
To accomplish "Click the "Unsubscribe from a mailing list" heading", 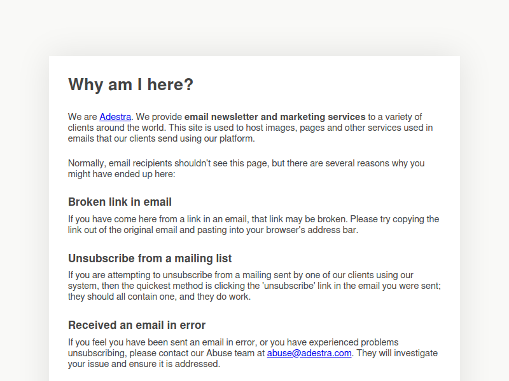I will coord(150,258).
